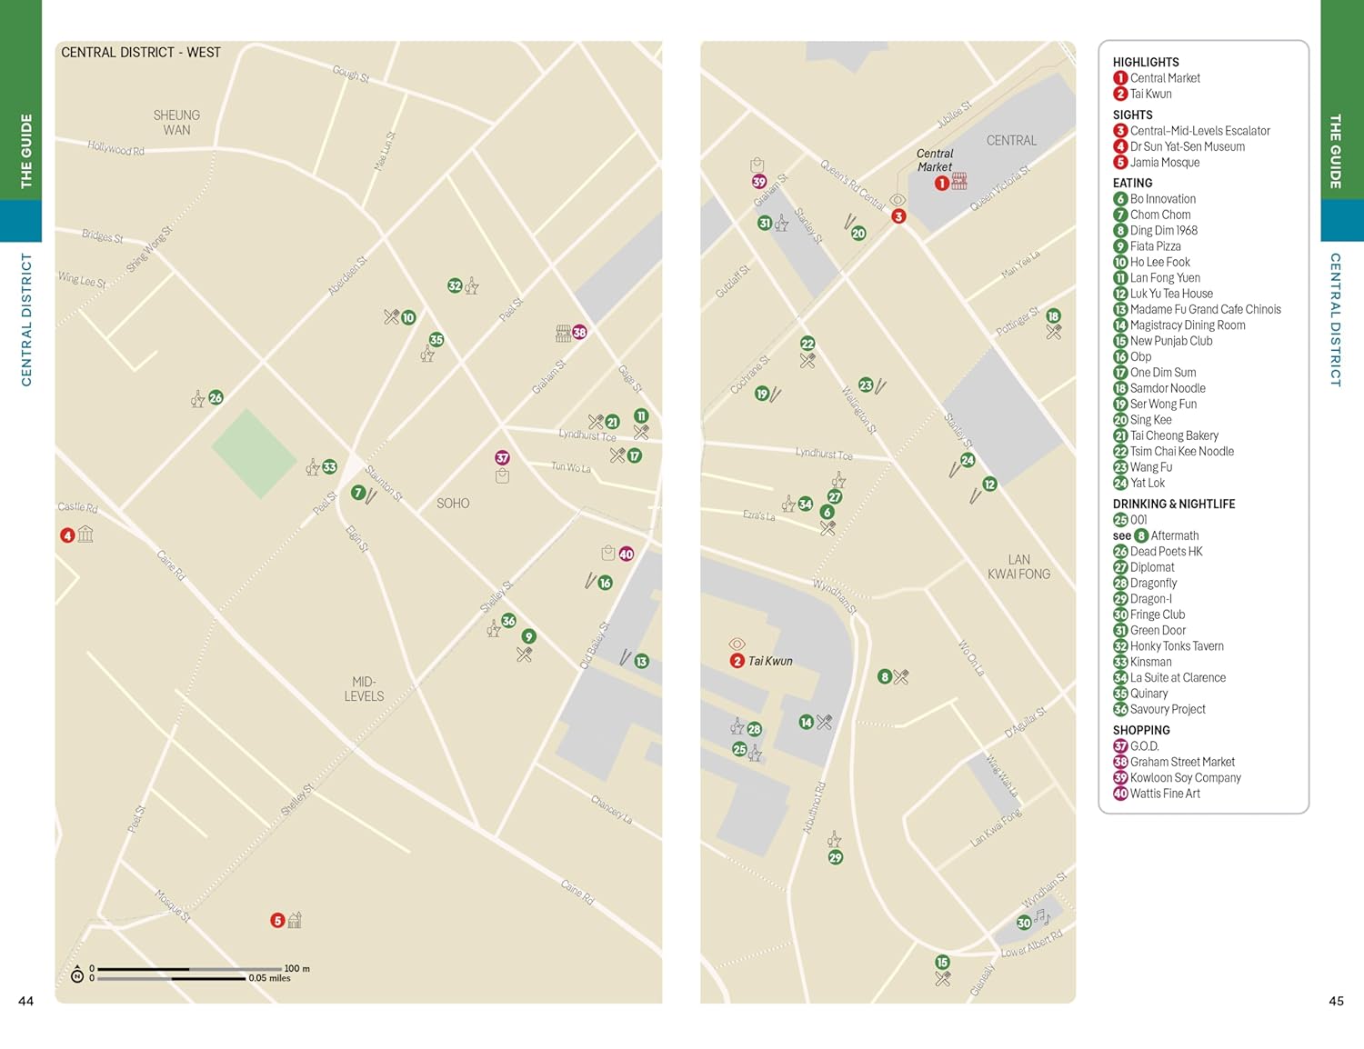
Task: Click the north compass icon by scale
Action: (x=77, y=975)
